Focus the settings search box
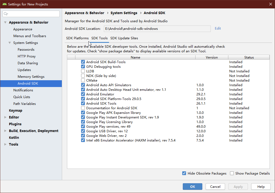 point(31,14)
